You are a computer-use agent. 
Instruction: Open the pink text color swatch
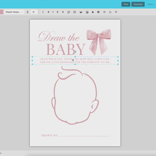[1, 12]
